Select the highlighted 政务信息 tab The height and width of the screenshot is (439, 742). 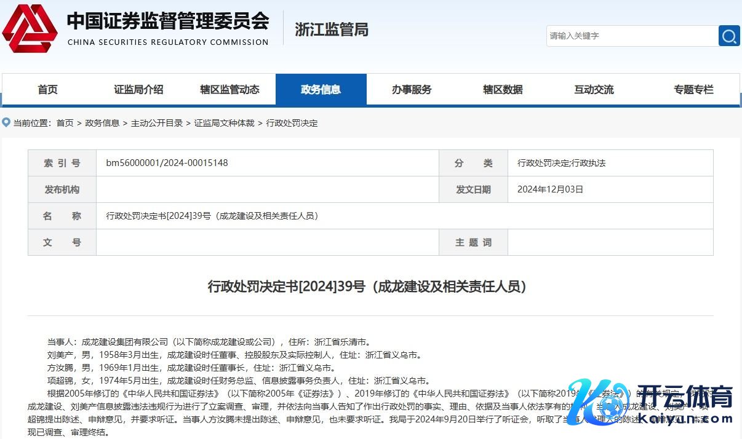(321, 90)
